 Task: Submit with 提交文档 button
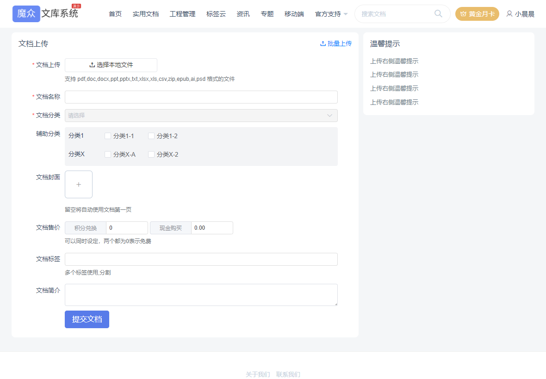(x=87, y=319)
